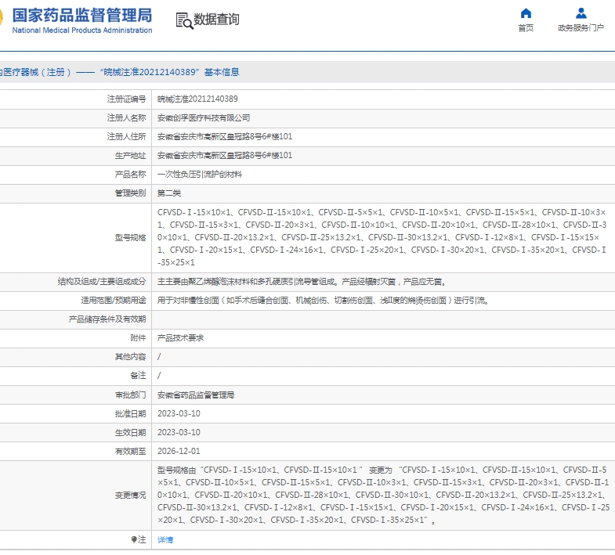Click the 适用范围/预期用途 row label
This screenshot has width=615, height=555.
click(114, 301)
